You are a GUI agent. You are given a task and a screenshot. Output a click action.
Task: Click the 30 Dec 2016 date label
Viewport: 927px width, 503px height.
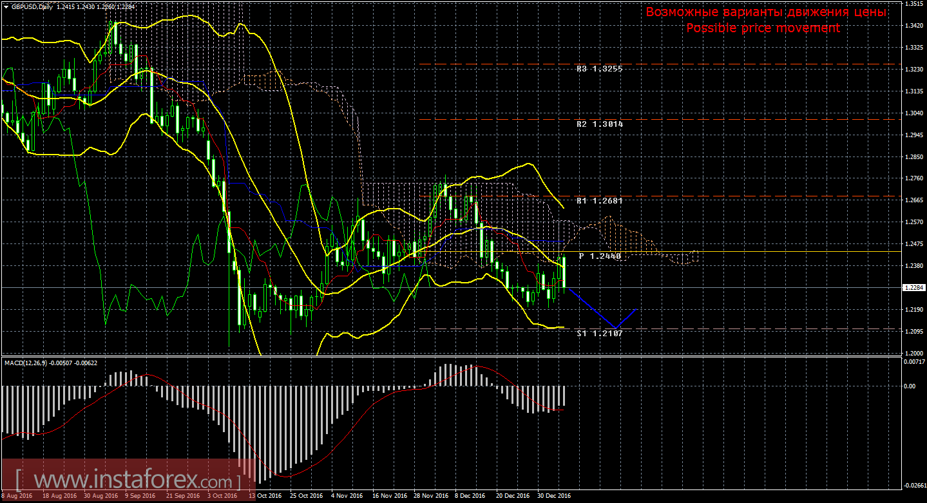click(554, 496)
